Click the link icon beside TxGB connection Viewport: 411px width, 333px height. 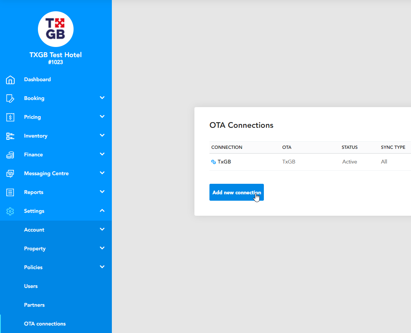(x=213, y=162)
